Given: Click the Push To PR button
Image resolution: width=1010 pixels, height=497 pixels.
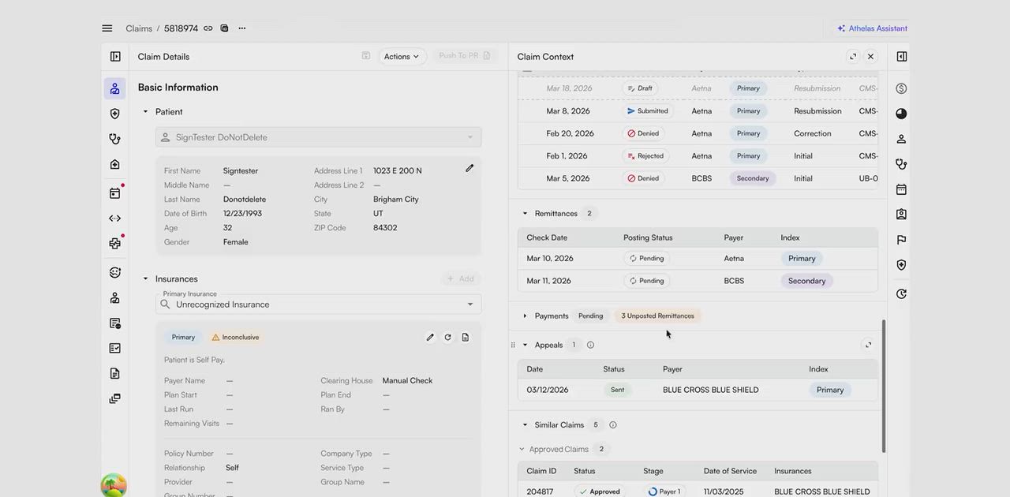Looking at the screenshot, I should [464, 56].
